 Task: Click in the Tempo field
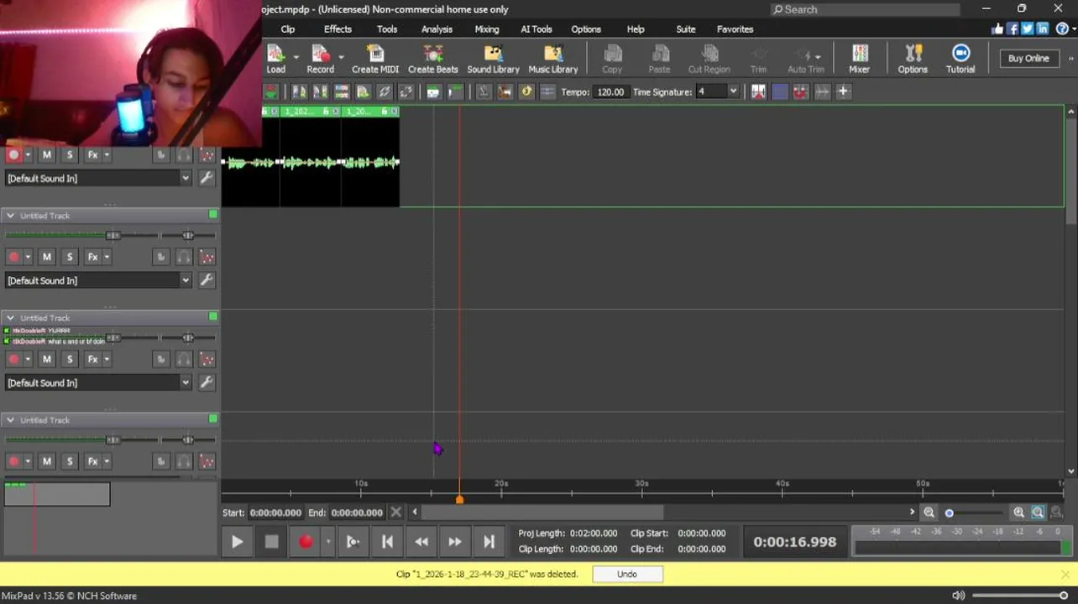[610, 91]
